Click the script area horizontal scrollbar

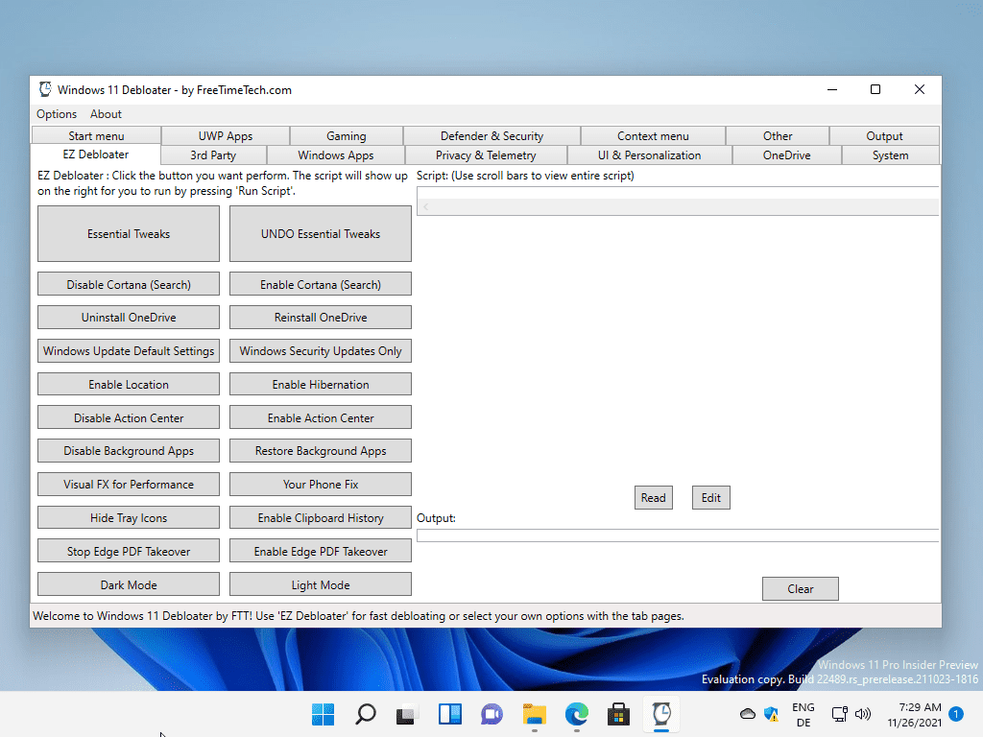click(677, 205)
